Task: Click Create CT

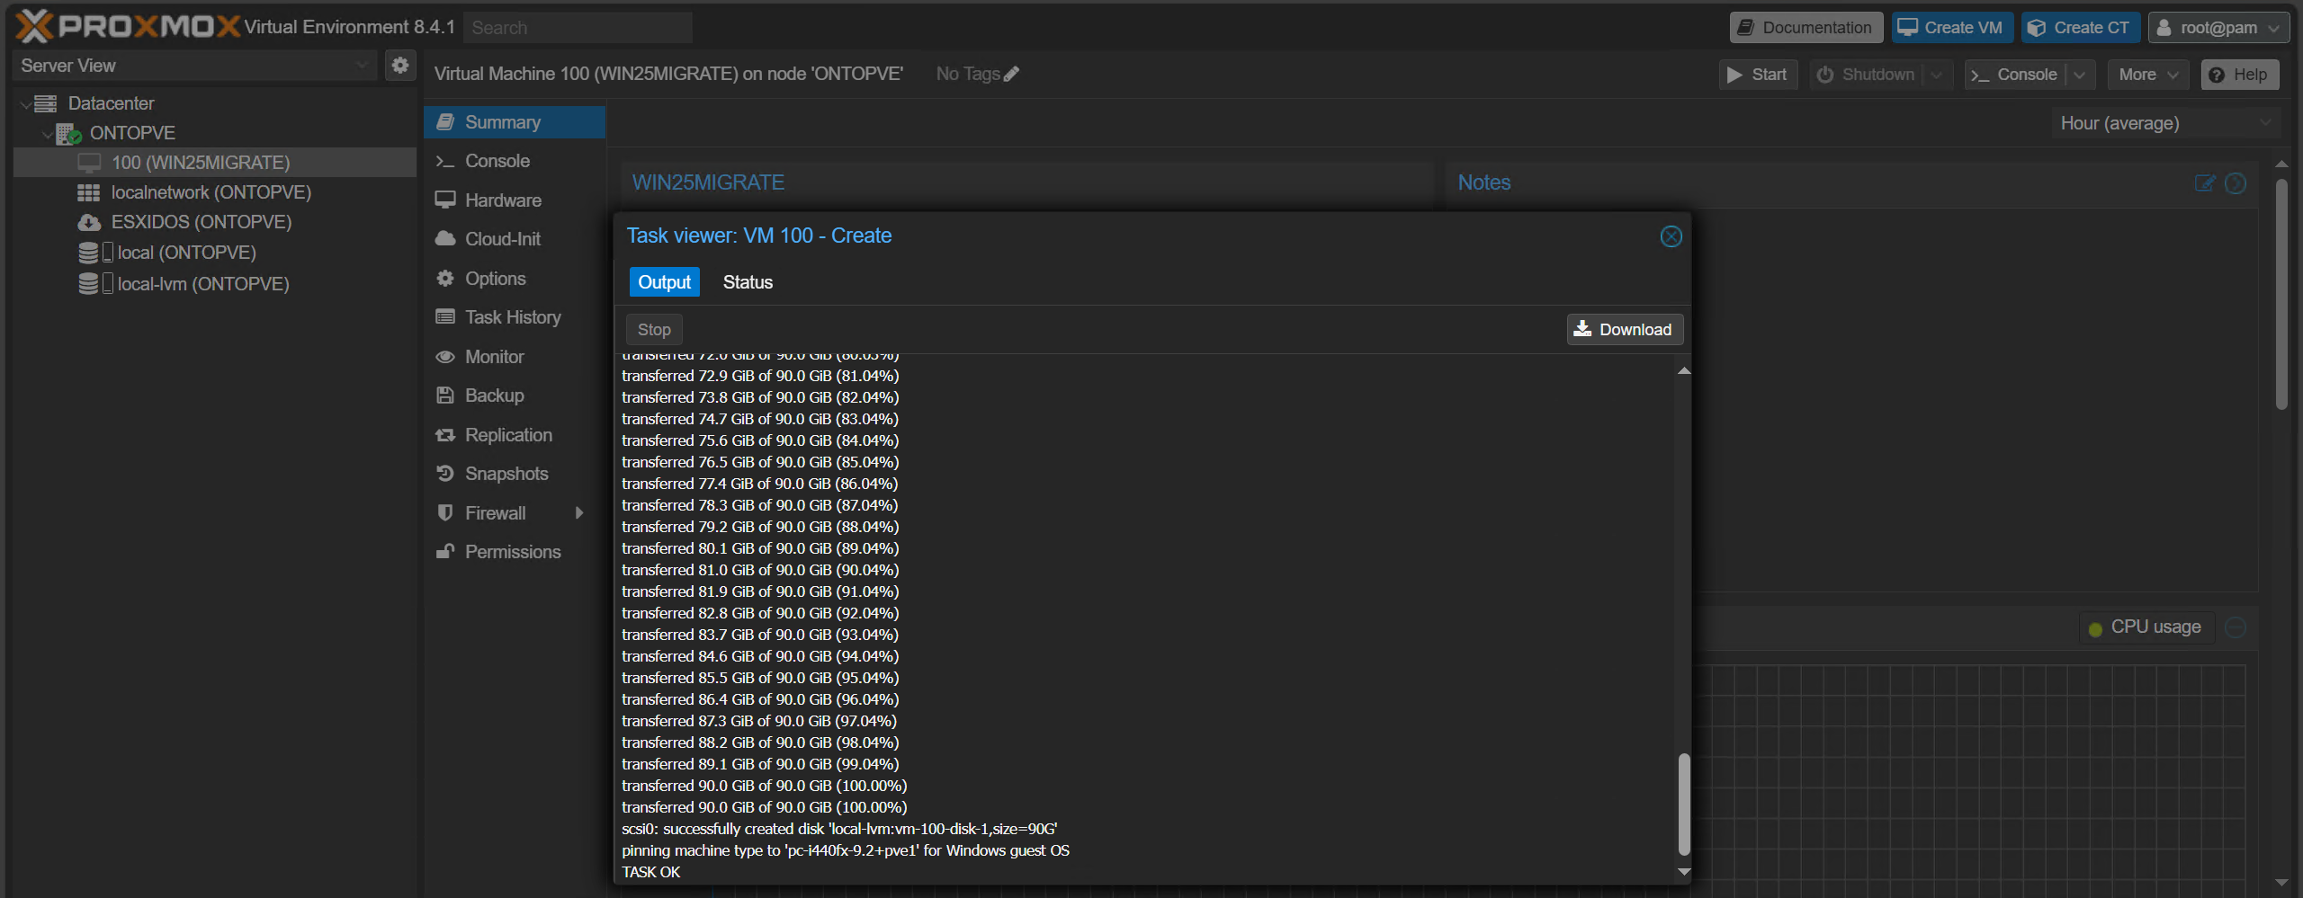Action: tap(2081, 27)
